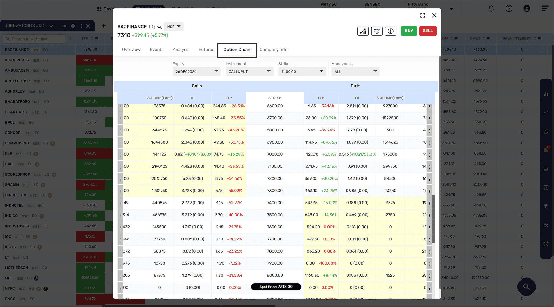
Task: Switch to the Futures tab
Action: tap(206, 50)
